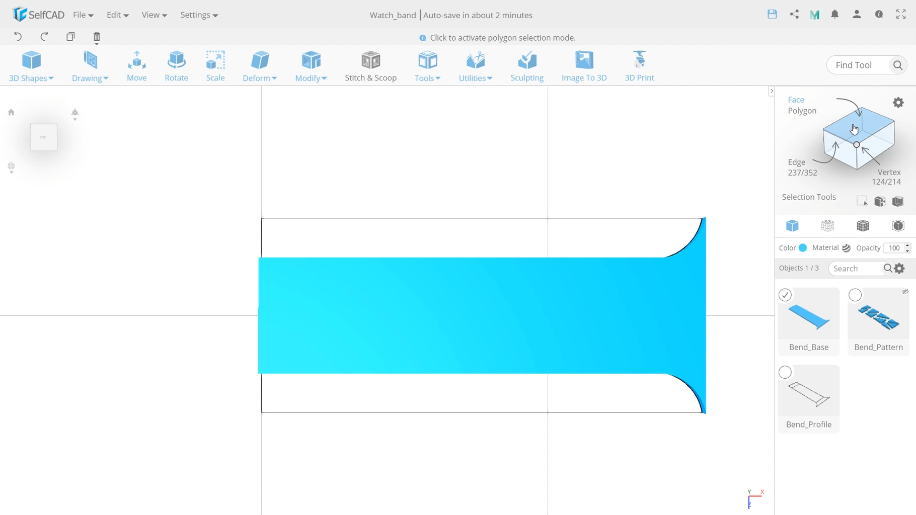Choose the cube selection tool icon
This screenshot has width=916, height=515.
pos(880,201)
